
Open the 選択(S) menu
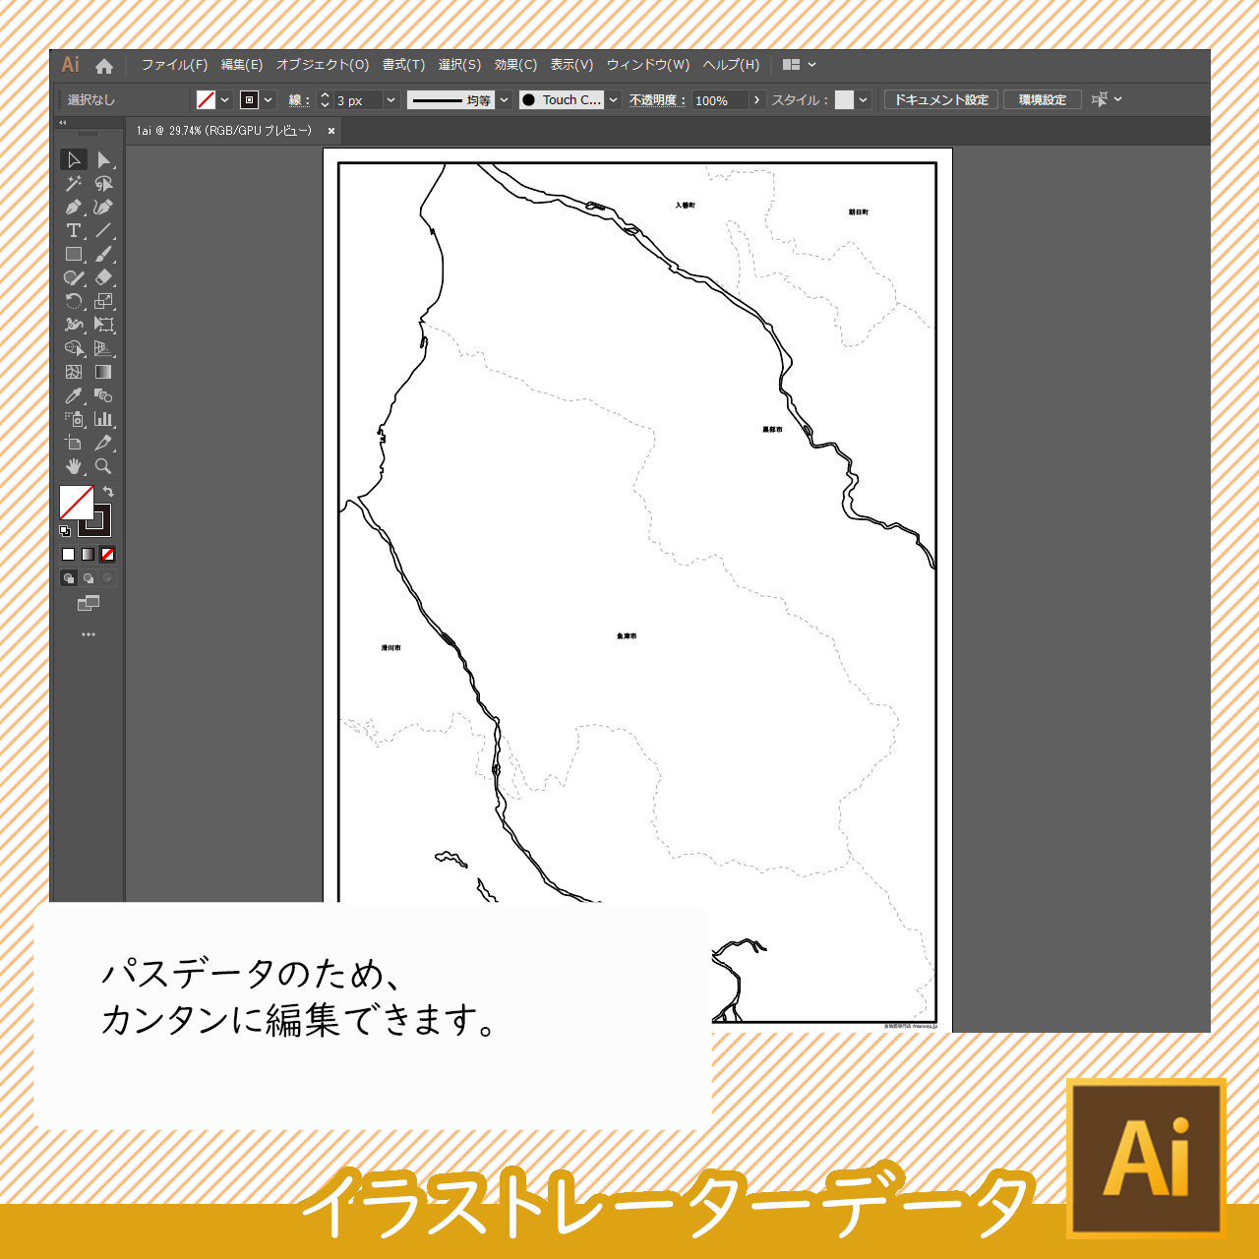pos(459,65)
